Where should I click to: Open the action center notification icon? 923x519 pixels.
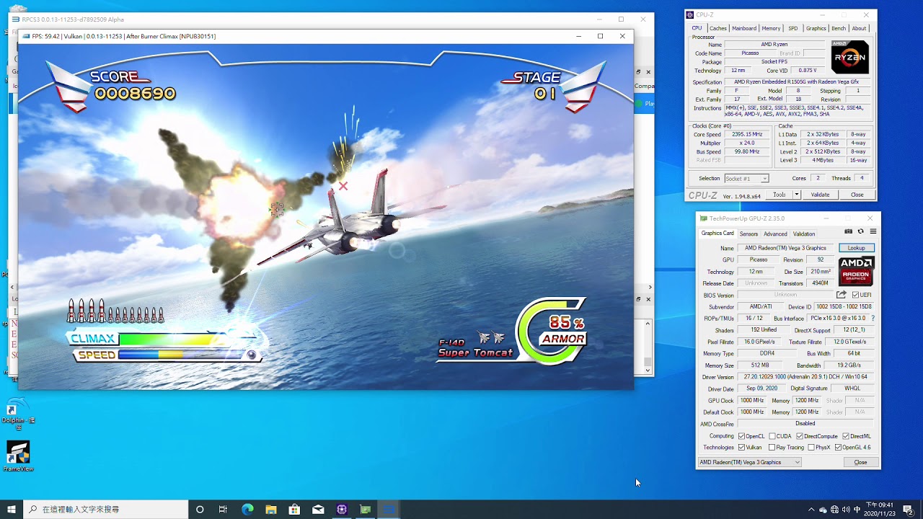(x=908, y=510)
